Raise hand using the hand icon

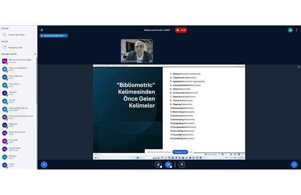pyautogui.click(x=182, y=165)
